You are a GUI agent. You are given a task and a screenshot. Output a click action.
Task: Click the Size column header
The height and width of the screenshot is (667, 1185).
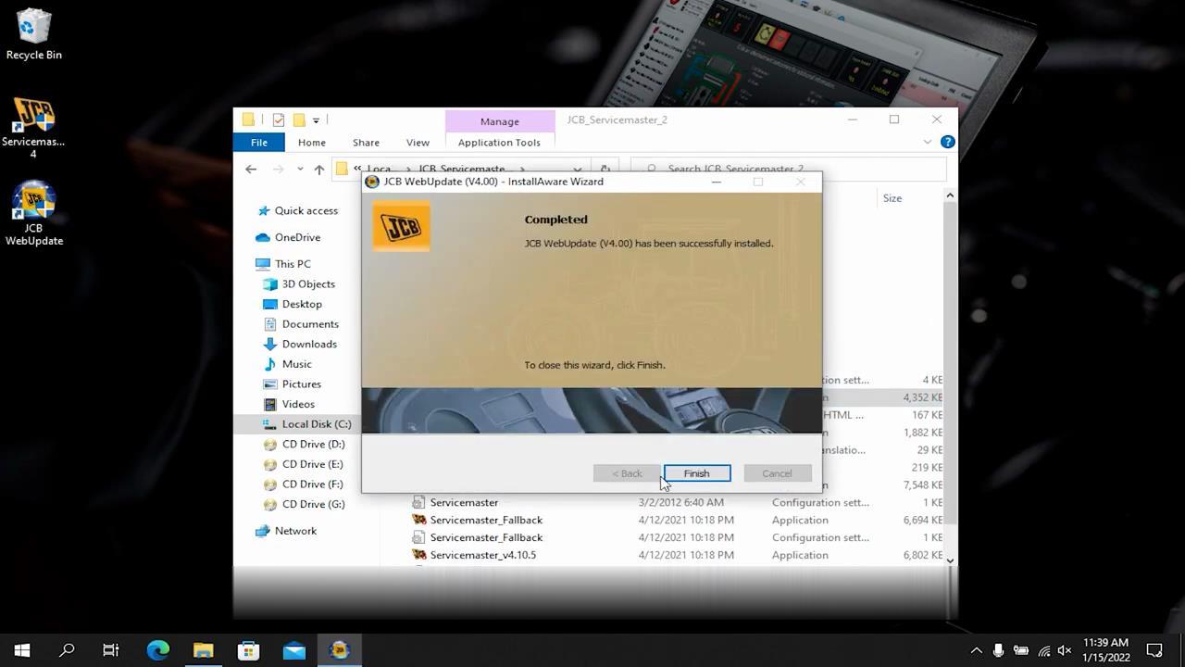(892, 198)
